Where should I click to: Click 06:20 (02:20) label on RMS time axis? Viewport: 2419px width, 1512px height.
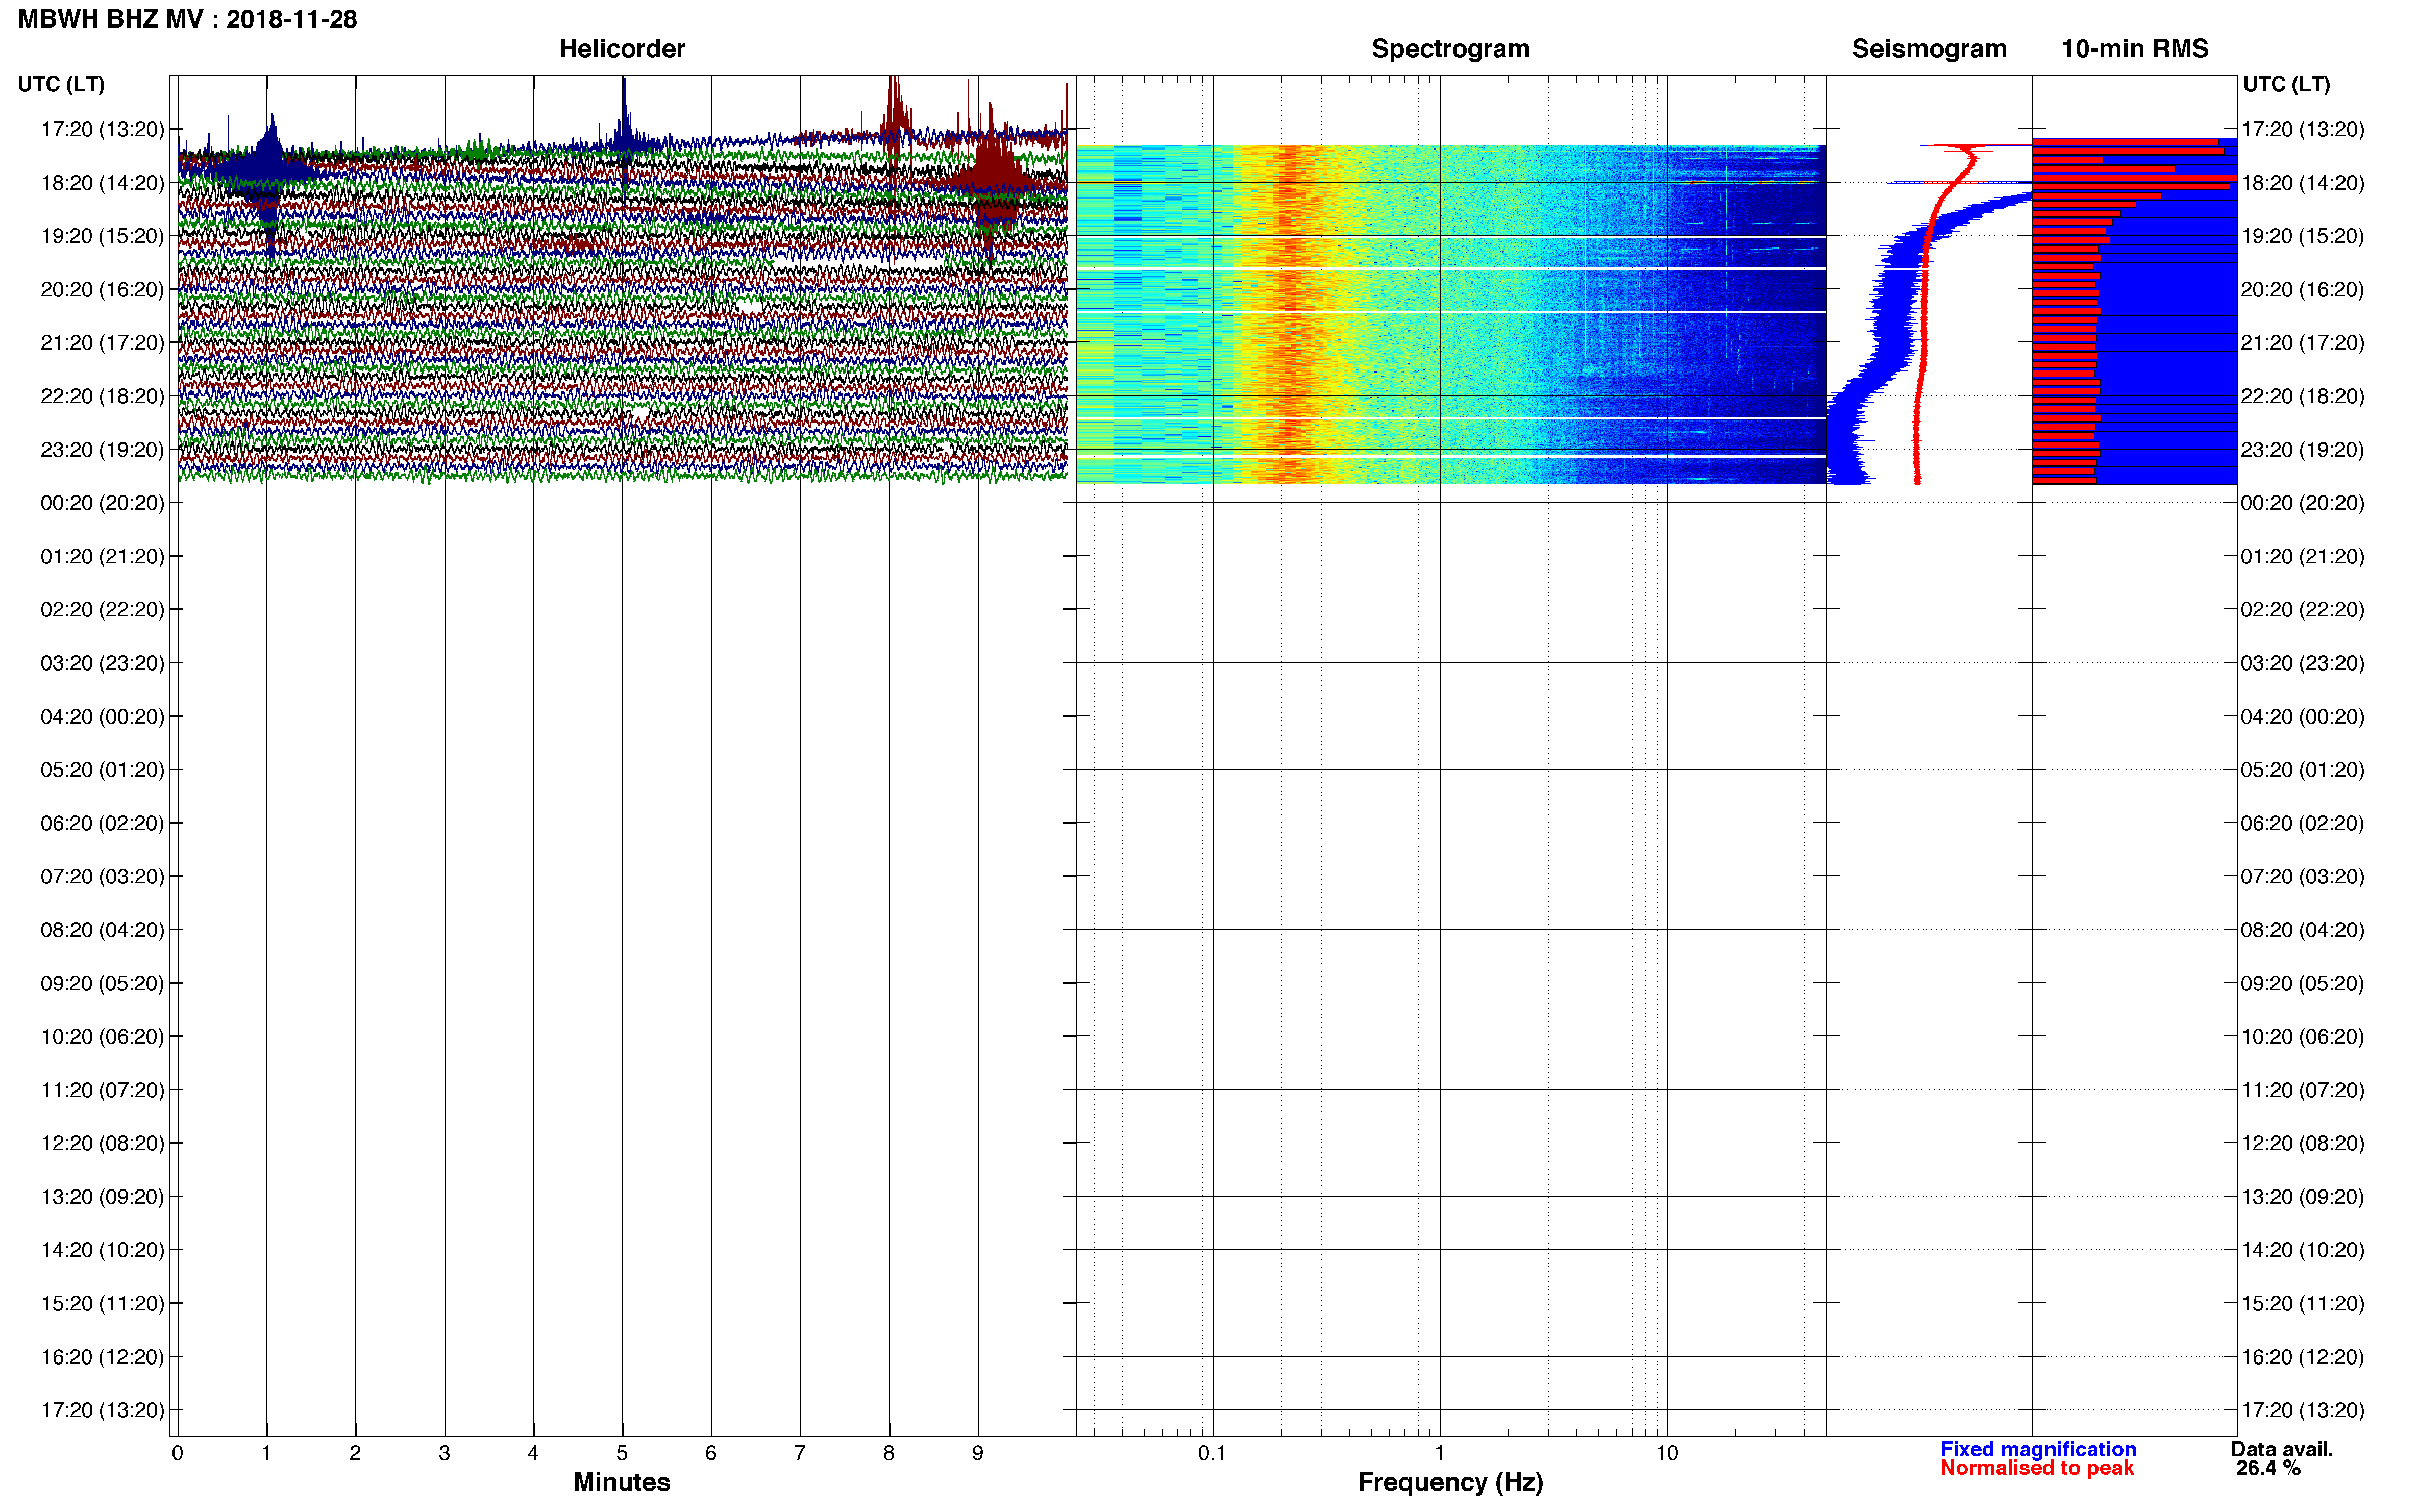coord(2303,823)
